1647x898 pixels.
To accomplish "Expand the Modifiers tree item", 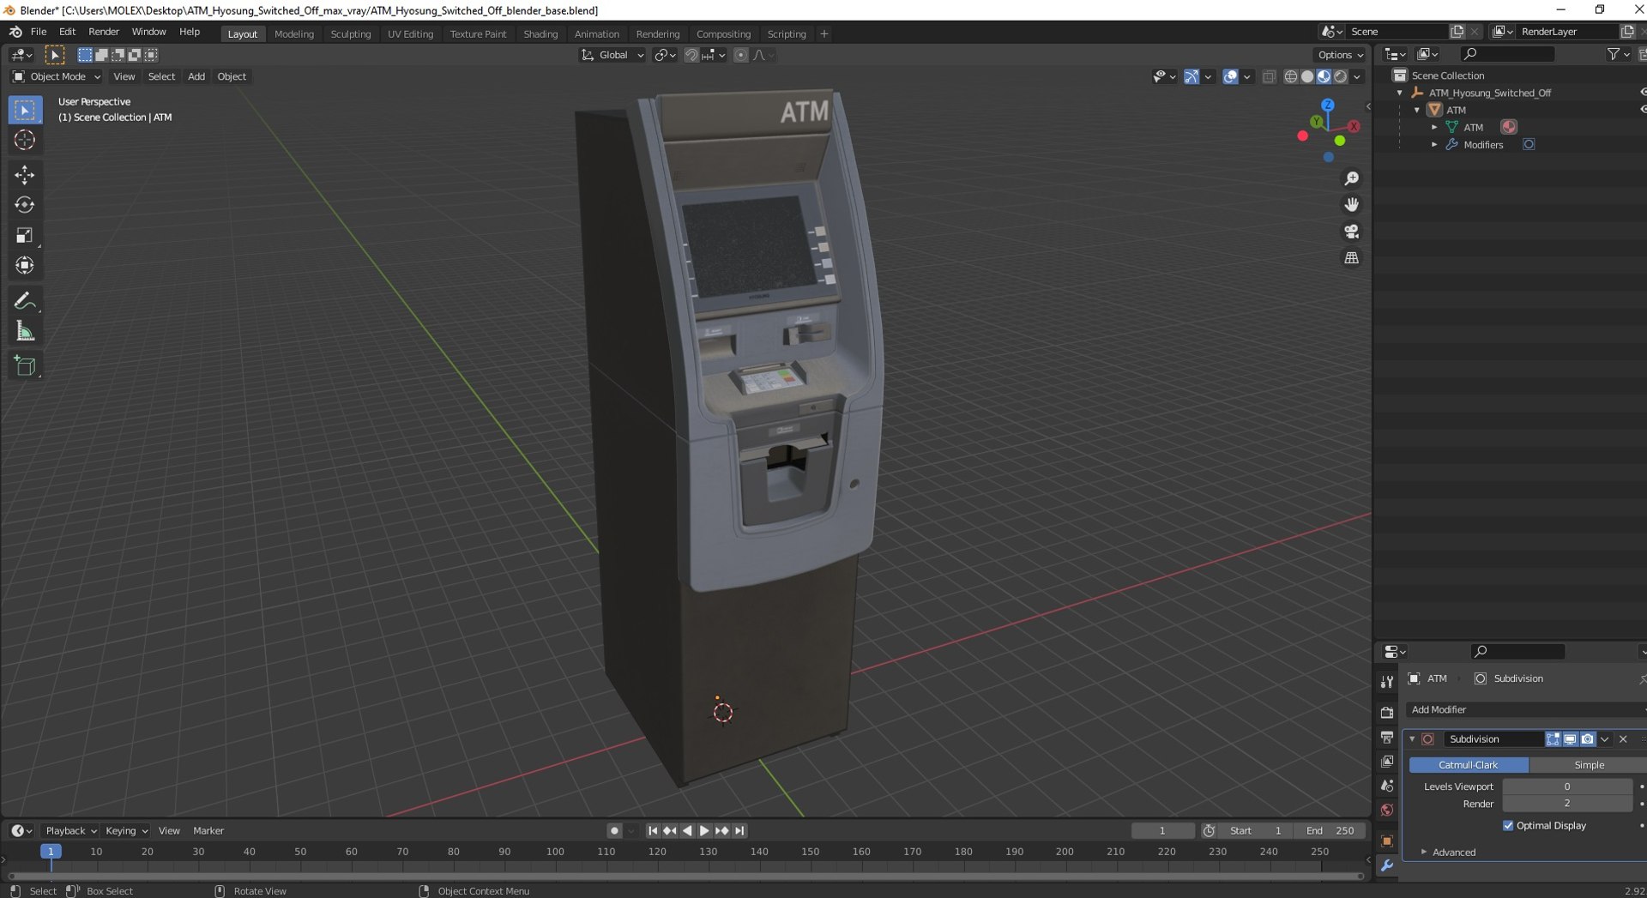I will [x=1434, y=145].
